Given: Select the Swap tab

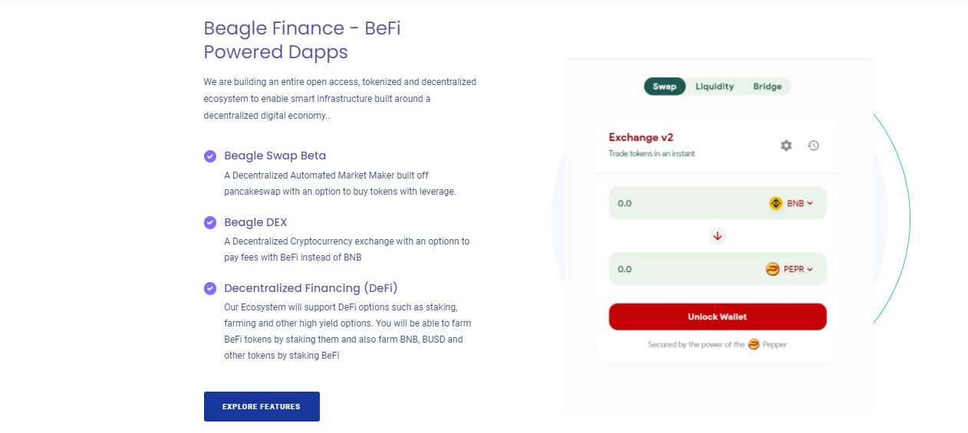Looking at the screenshot, I should 665,87.
